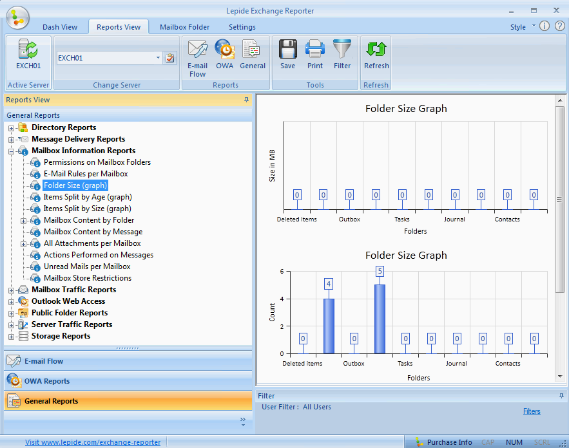
Task: Select the General Reports navigation bar
Action: coord(128,401)
